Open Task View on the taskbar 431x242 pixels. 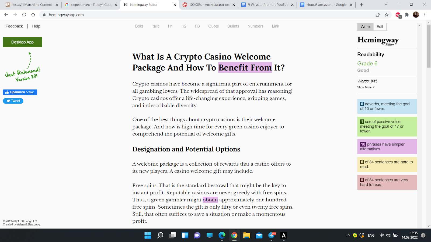point(173,236)
